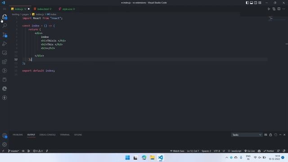This screenshot has width=288, height=162.
Task: Click the 'Ln 12, Col 7' position indicator
Action: (x=193, y=151)
